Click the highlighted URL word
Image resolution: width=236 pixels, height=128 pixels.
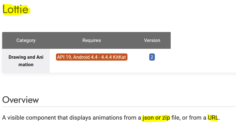(213, 118)
